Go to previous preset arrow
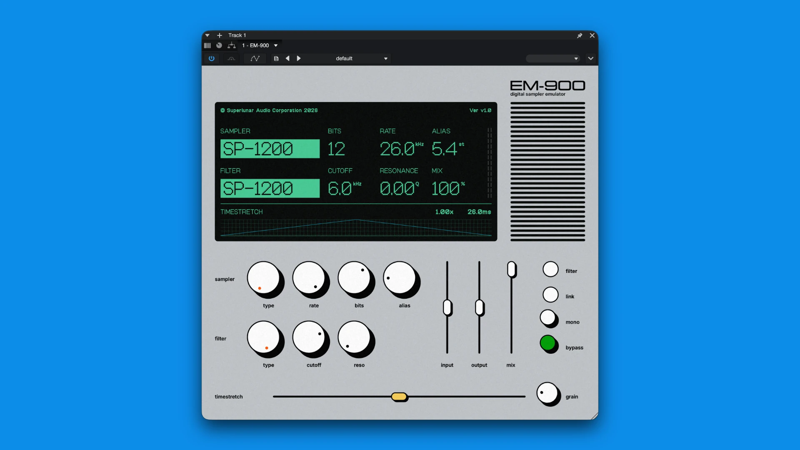 coord(287,58)
